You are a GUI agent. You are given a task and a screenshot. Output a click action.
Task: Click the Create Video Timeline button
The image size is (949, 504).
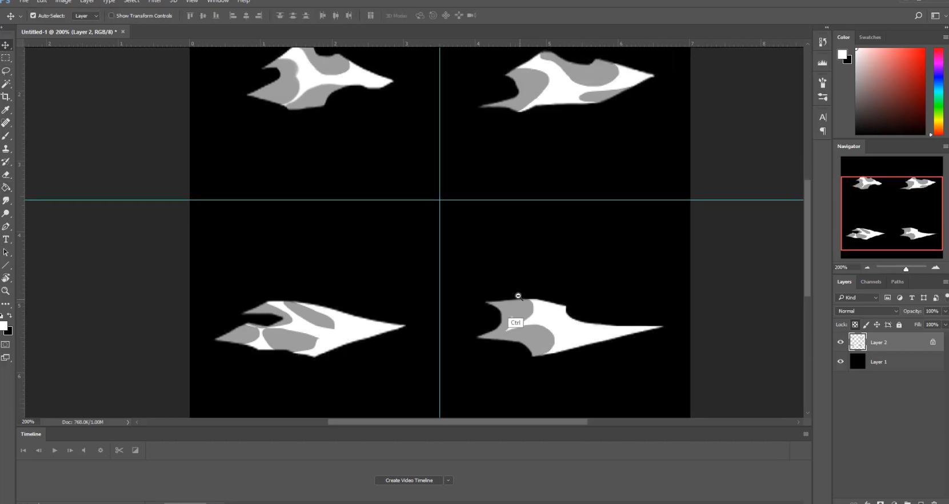[x=409, y=481]
